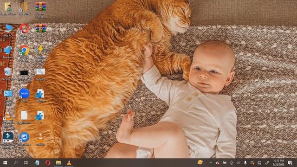Select the Recycle Bin icon

click(x=8, y=72)
